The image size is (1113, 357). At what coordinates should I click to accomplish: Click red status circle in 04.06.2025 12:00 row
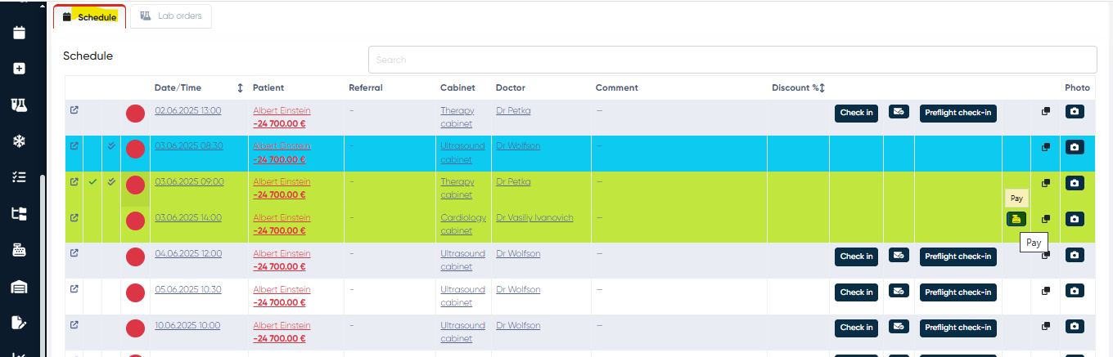[135, 257]
